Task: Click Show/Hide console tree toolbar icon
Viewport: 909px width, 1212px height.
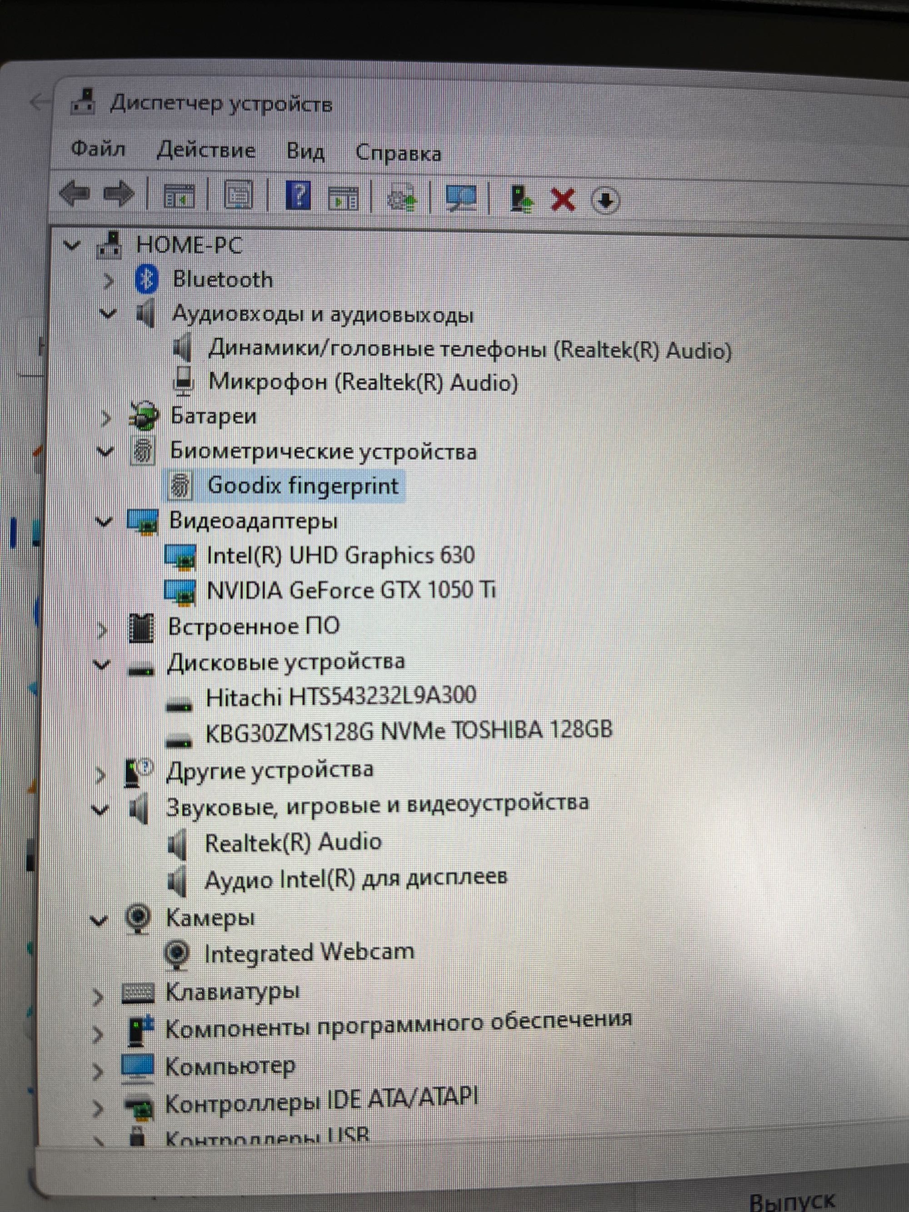Action: click(x=179, y=196)
